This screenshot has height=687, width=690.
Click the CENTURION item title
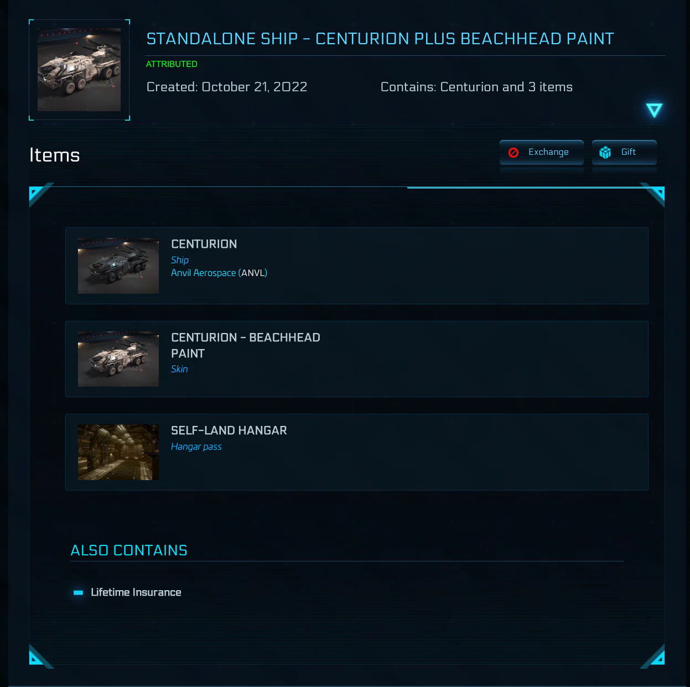(x=204, y=244)
